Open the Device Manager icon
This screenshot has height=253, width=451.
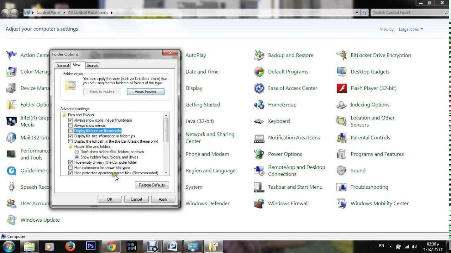12,88
